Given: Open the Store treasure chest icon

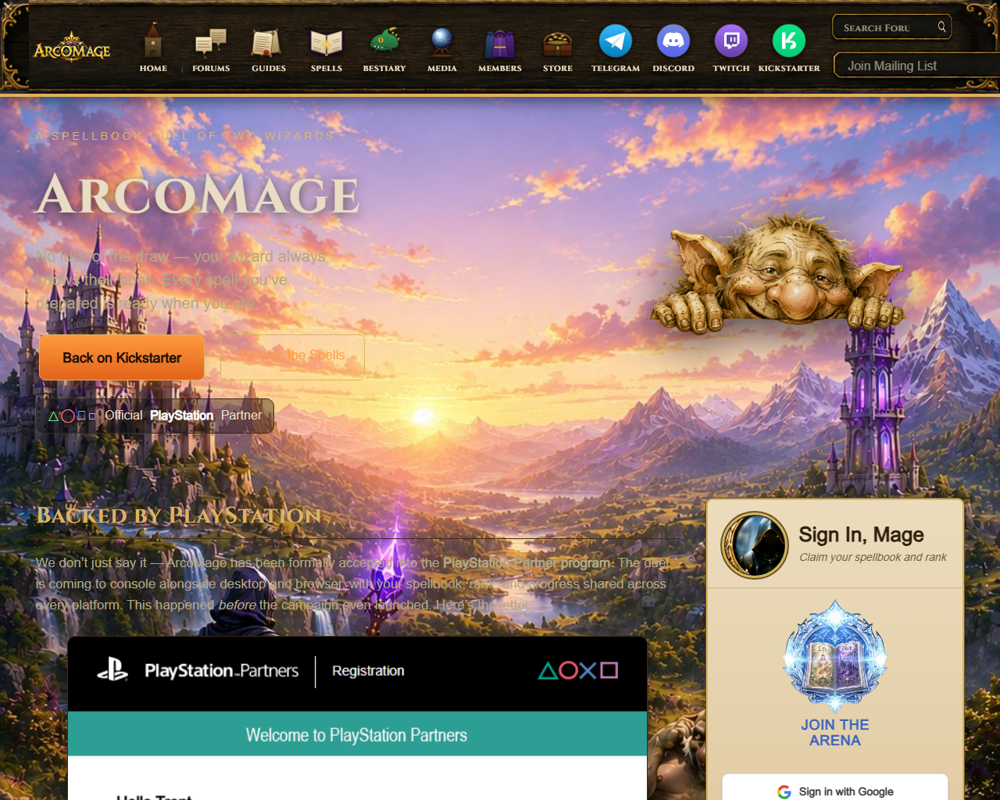Looking at the screenshot, I should [558, 44].
